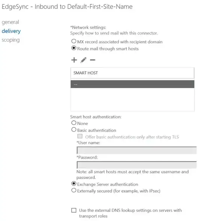Click the Password input field
202x221 pixels.
point(137,165)
